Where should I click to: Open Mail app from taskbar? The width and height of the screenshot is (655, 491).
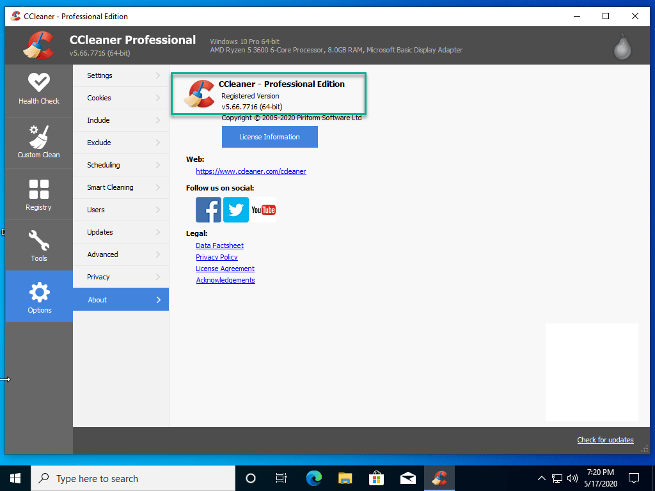(407, 478)
